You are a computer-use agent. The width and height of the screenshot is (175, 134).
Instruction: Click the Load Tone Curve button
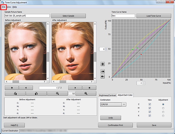154,16
